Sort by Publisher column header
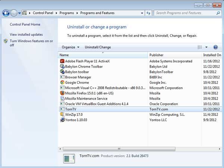Viewport: 224px width, 168px height. (175, 55)
